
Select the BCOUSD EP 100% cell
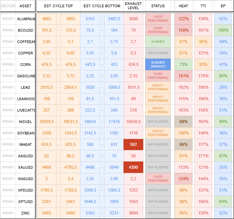pyautogui.click(x=223, y=30)
